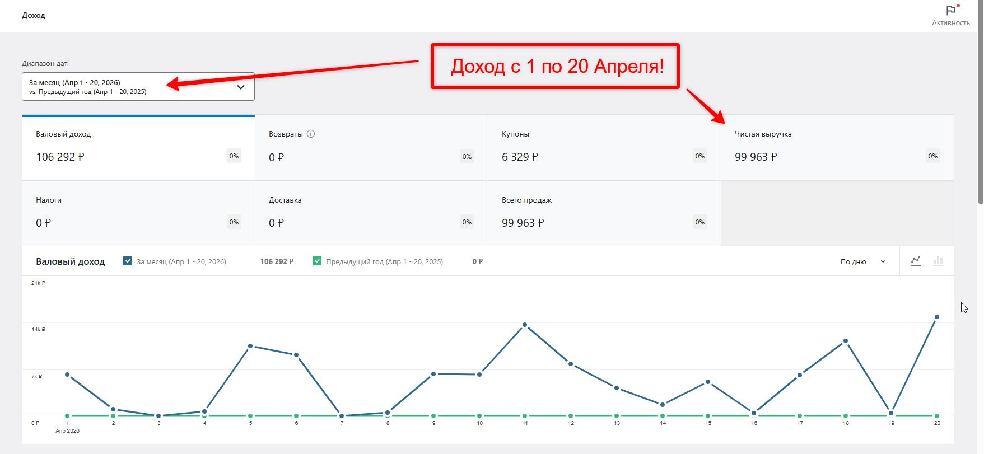984x454 pixels.
Task: Click the blue data point for day 5
Action: pos(250,346)
